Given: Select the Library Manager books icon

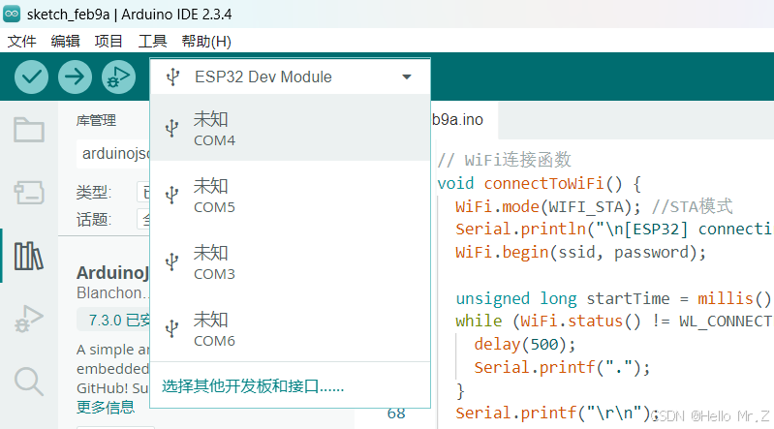Looking at the screenshot, I should coord(29,256).
